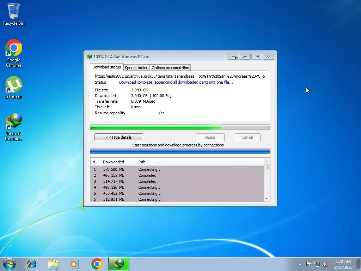The image size is (361, 271).
Task: Select the µTorrent desktop shortcut
Action: click(14, 88)
